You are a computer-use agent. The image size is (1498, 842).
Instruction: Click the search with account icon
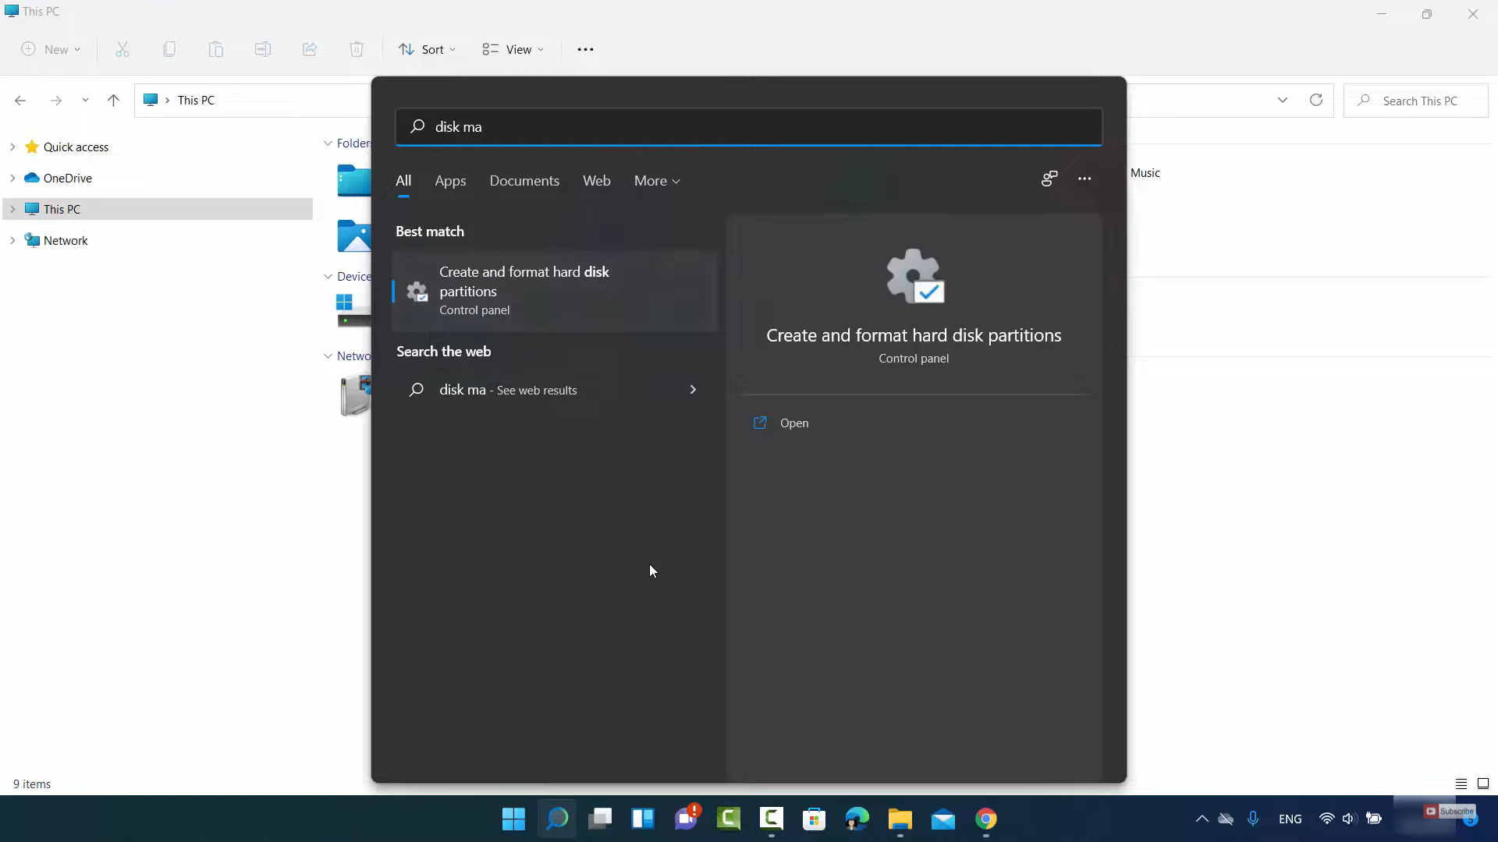point(1049,179)
